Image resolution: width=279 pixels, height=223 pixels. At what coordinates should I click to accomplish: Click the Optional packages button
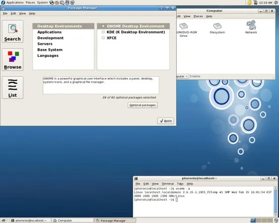point(142,105)
